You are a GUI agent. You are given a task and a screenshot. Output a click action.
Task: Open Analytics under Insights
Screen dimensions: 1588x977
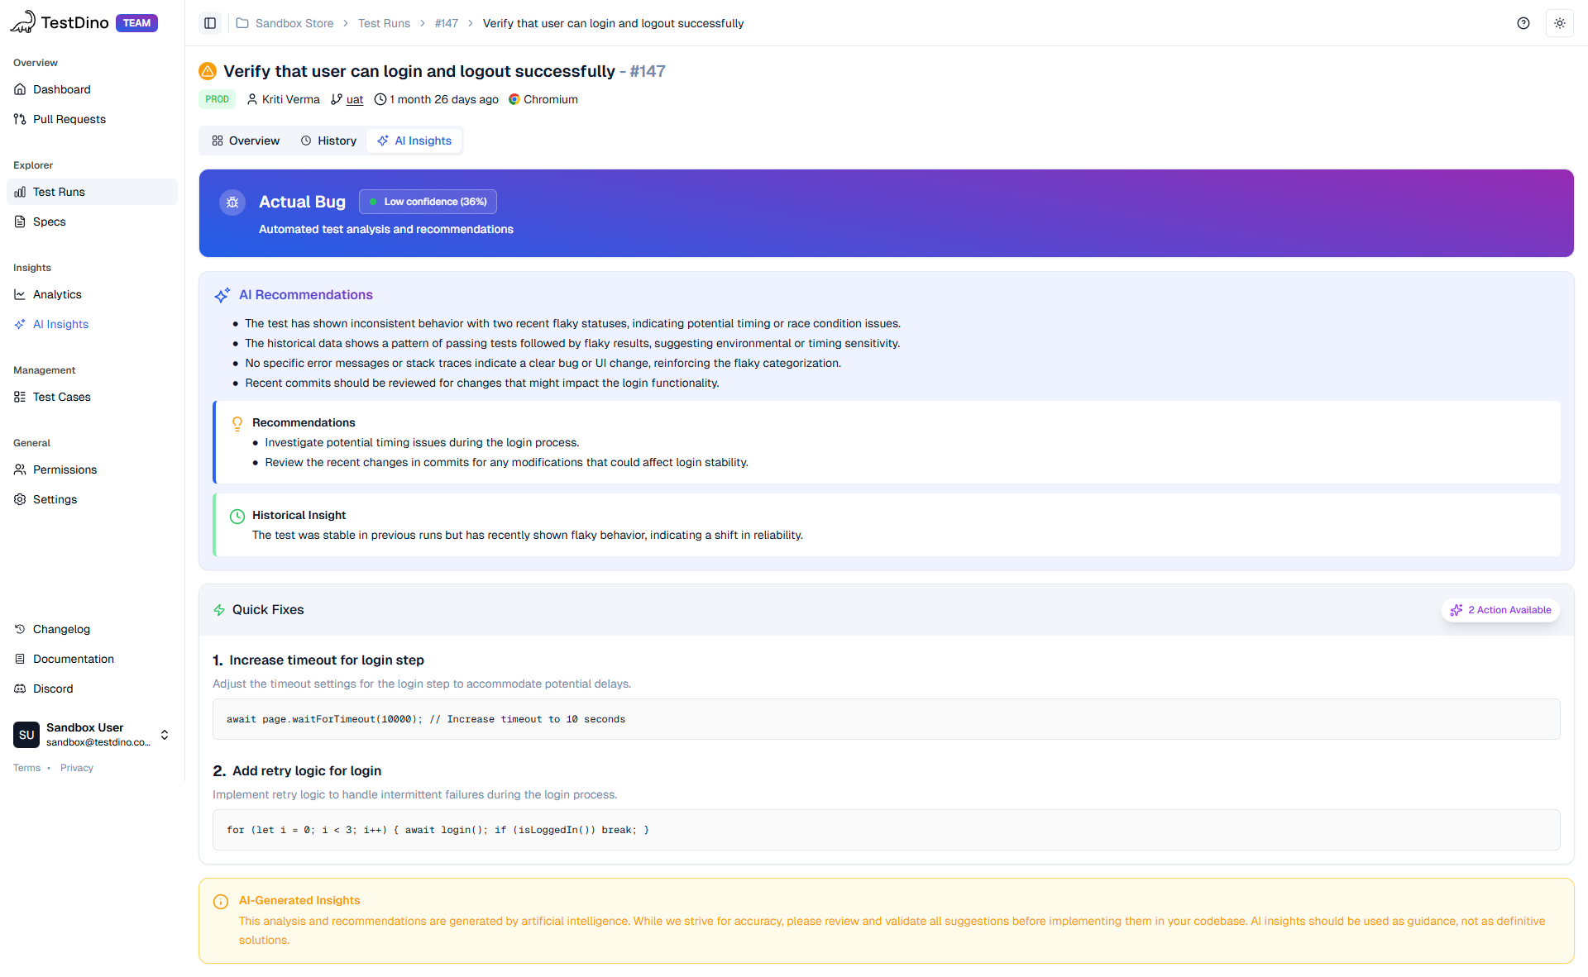[x=57, y=294]
